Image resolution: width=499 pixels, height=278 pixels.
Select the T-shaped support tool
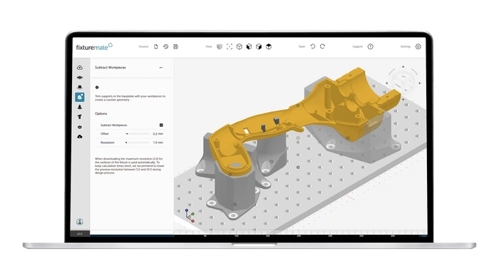tap(80, 117)
